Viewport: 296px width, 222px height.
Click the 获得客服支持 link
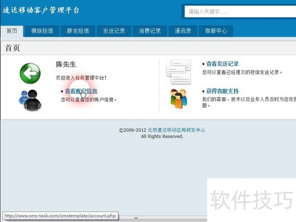[x=223, y=91]
